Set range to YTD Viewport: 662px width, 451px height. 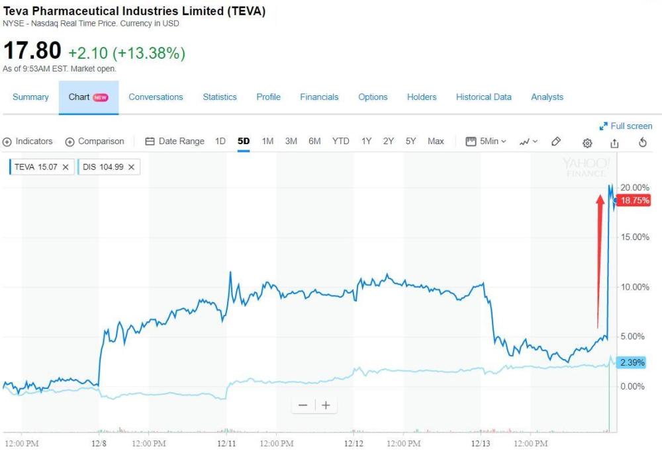point(341,142)
